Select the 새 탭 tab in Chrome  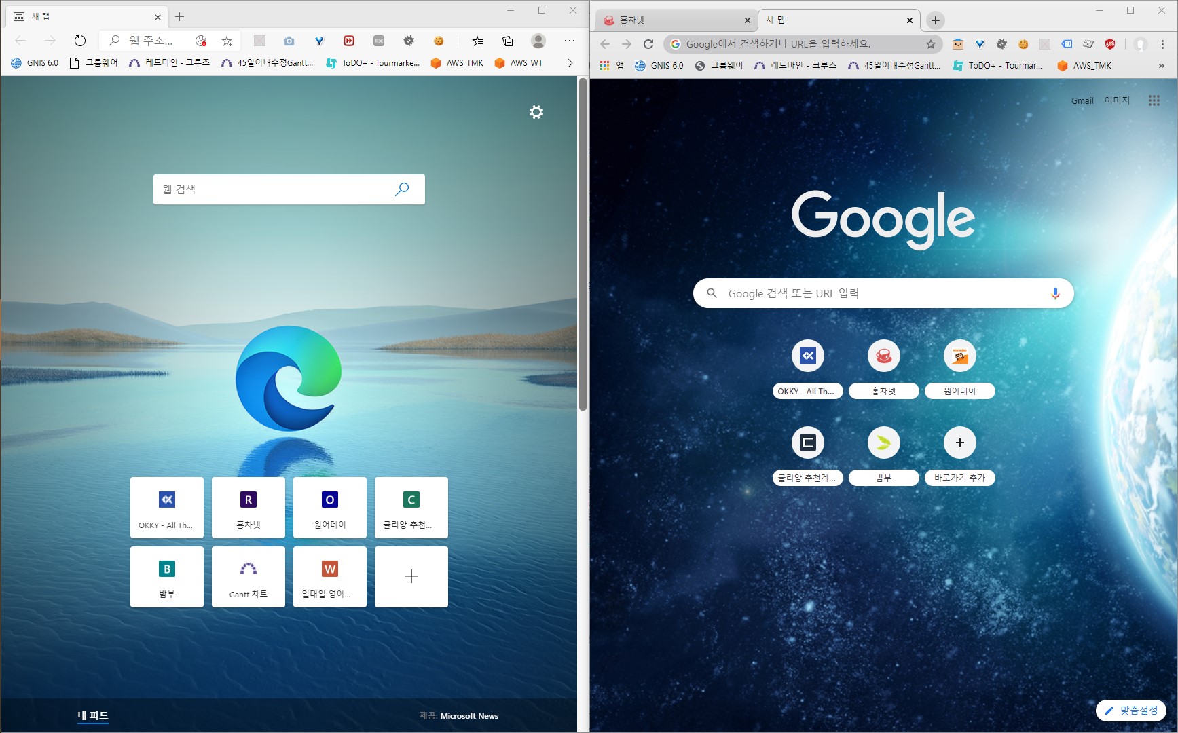pos(839,20)
